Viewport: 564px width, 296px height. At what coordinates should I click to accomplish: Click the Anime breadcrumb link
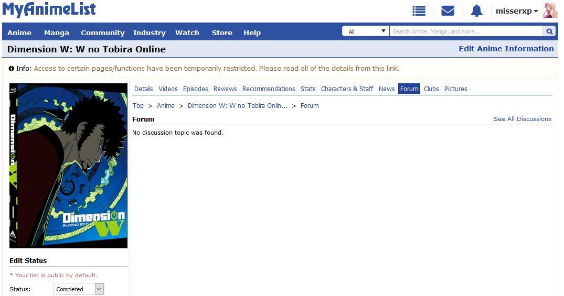click(x=165, y=106)
